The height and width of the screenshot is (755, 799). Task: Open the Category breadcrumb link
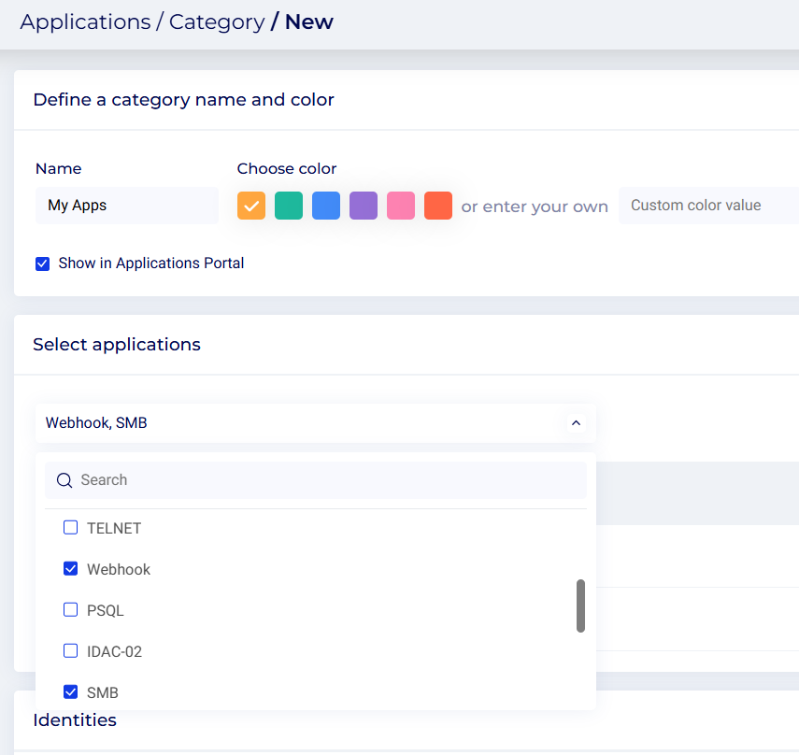[217, 21]
